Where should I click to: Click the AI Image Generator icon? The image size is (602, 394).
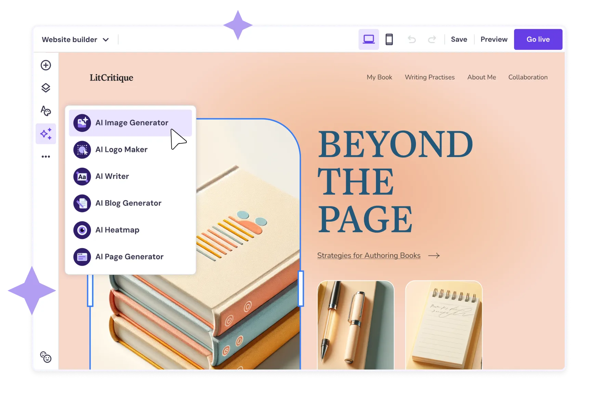pos(82,123)
